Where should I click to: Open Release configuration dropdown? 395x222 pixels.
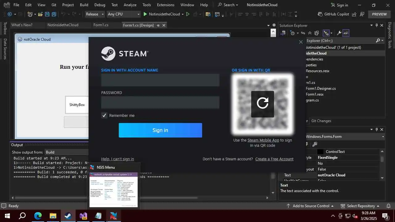(94, 14)
